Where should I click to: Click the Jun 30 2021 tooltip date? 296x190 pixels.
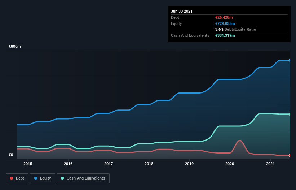pyautogui.click(x=182, y=11)
